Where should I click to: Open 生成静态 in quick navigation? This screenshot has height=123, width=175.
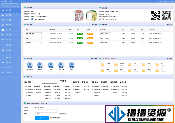click(77, 92)
